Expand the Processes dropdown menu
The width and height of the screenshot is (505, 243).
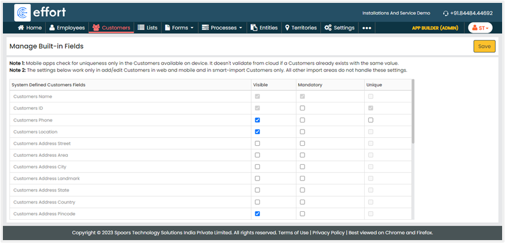click(222, 28)
